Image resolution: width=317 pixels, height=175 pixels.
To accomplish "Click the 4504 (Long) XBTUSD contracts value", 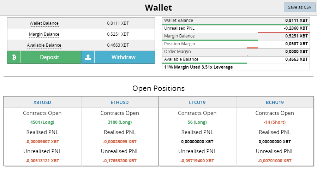I will pyautogui.click(x=42, y=122).
